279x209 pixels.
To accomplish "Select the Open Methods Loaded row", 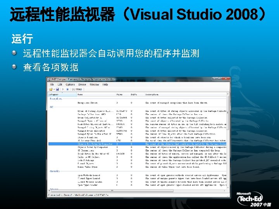I will (137, 175).
